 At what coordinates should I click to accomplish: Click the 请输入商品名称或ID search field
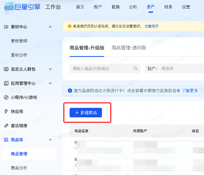105,68
